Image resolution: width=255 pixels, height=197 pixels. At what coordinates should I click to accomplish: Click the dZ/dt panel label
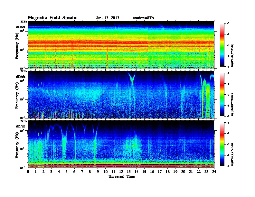point(21,126)
